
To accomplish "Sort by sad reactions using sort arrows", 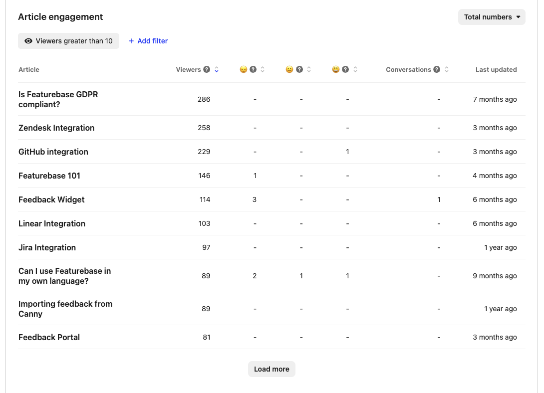I will (x=263, y=70).
